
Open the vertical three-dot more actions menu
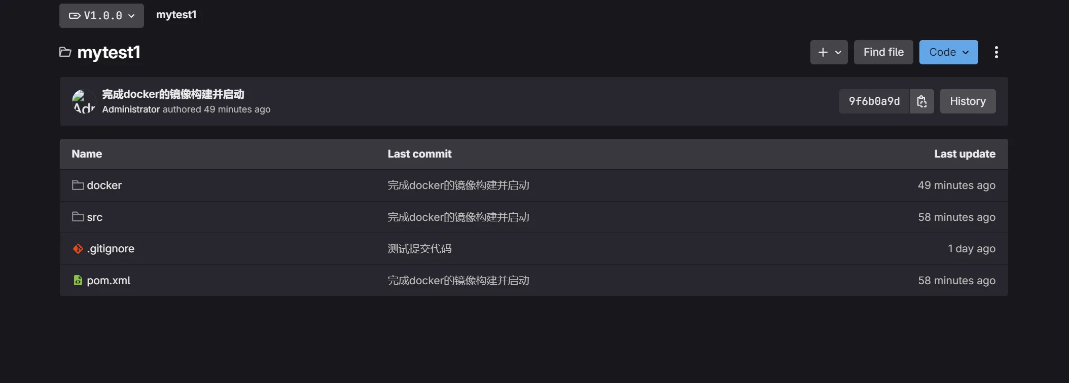point(996,52)
